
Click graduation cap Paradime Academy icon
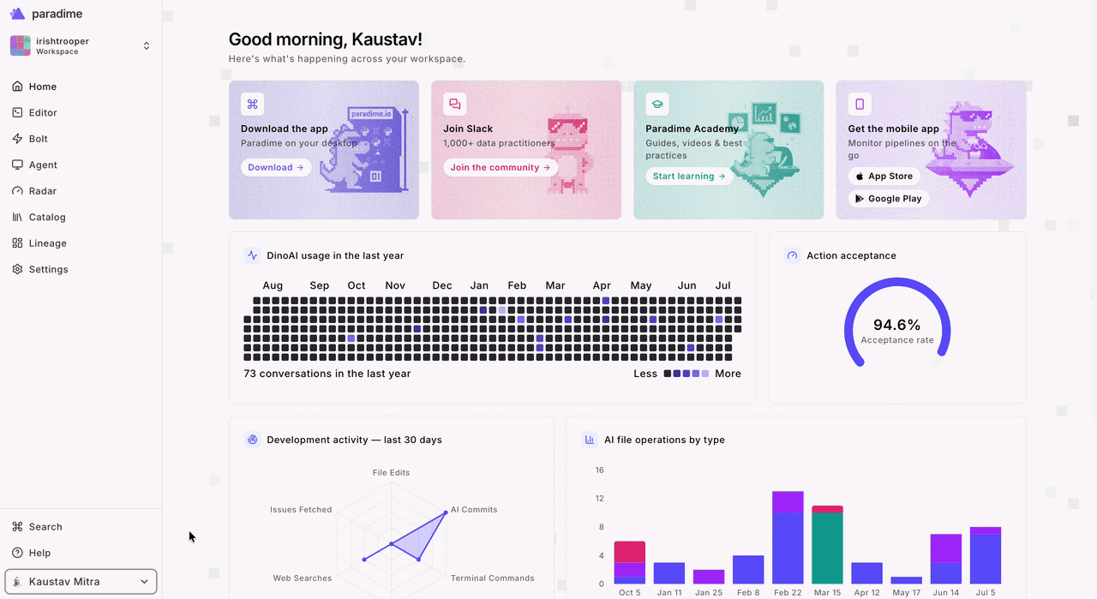coord(657,105)
